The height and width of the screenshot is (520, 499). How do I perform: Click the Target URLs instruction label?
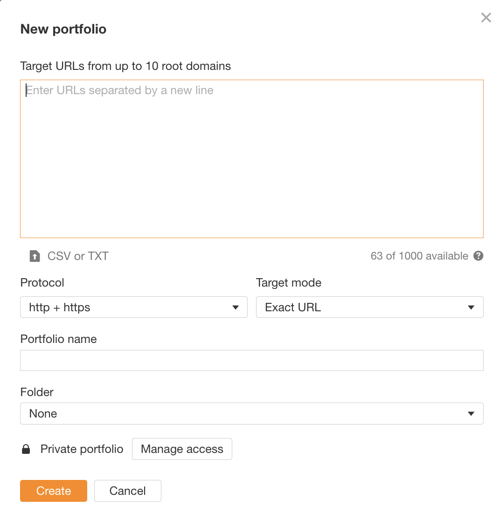125,66
